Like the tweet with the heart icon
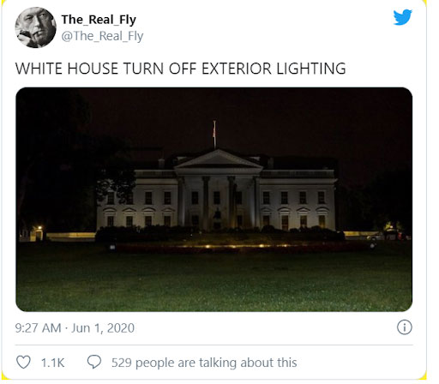The height and width of the screenshot is (384, 439). (x=23, y=363)
